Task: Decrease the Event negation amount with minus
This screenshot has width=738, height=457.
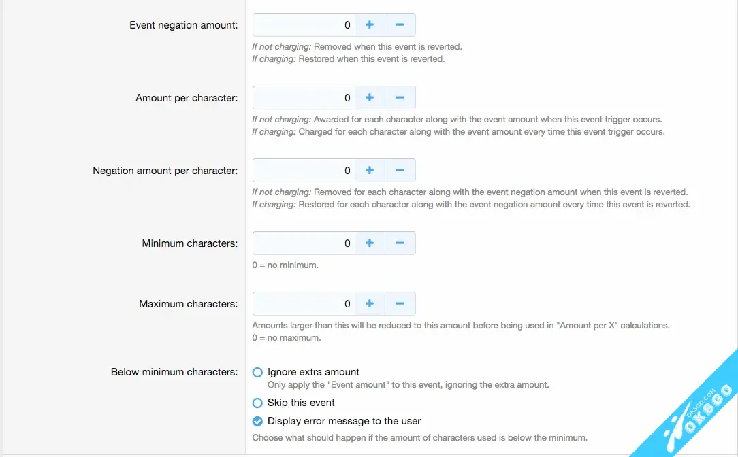Action: (x=400, y=25)
